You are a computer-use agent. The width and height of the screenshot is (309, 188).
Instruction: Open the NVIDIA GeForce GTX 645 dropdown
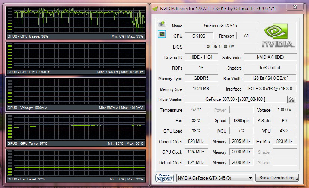215,178
